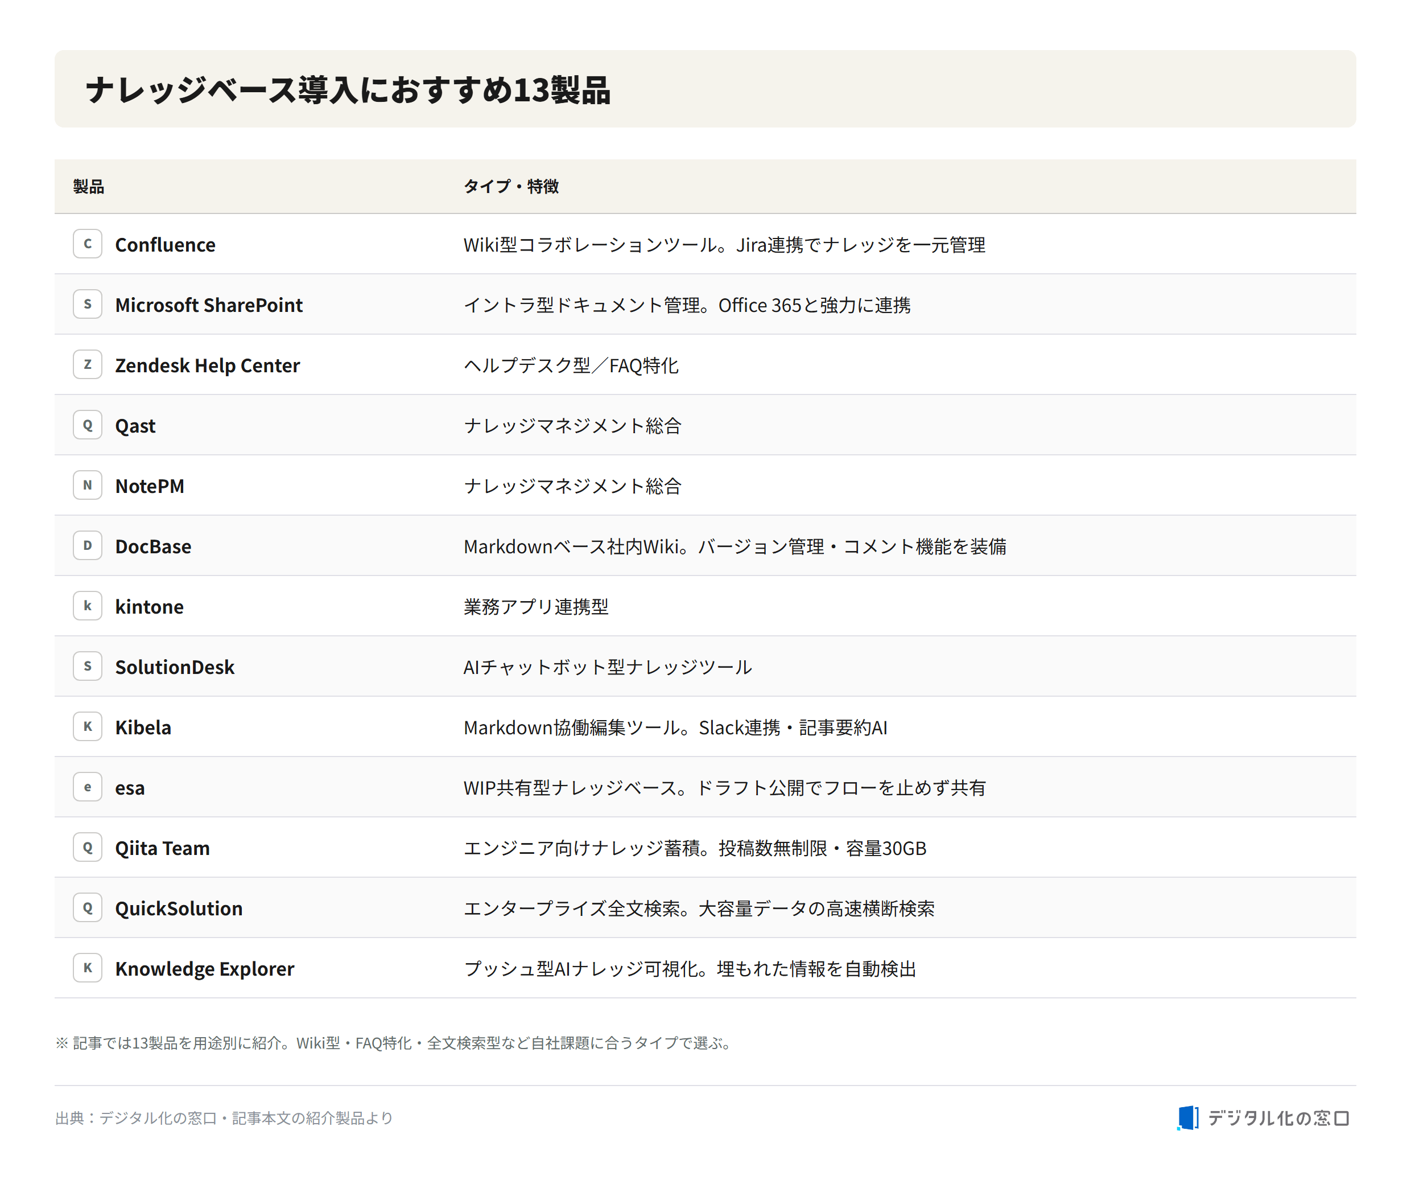Image resolution: width=1411 pixels, height=1184 pixels.
Task: Click the title ナレッジベース導入におすすめ13製品
Action: pos(348,89)
